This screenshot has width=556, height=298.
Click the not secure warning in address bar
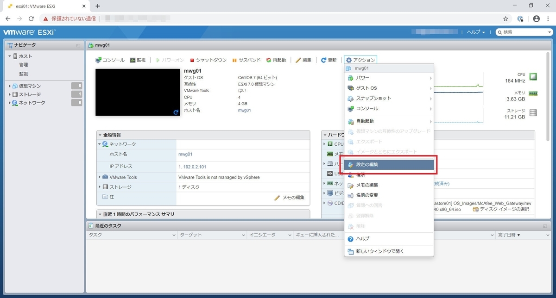click(x=69, y=19)
